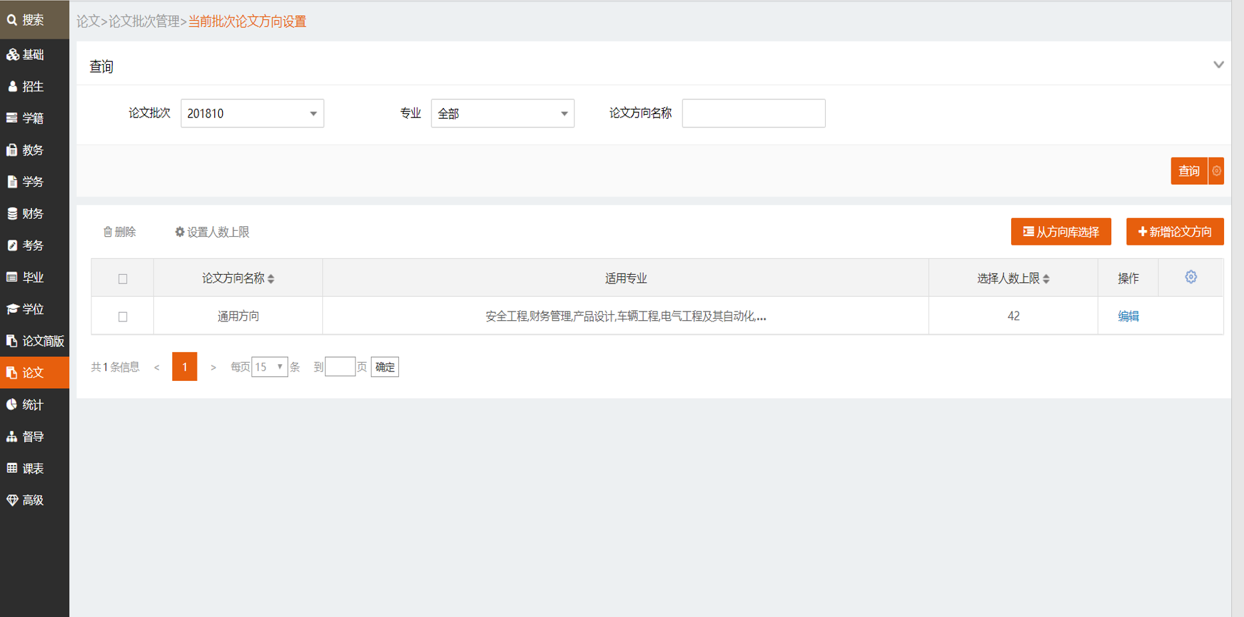
Task: Open the 统计 sidebar section
Action: pos(34,405)
